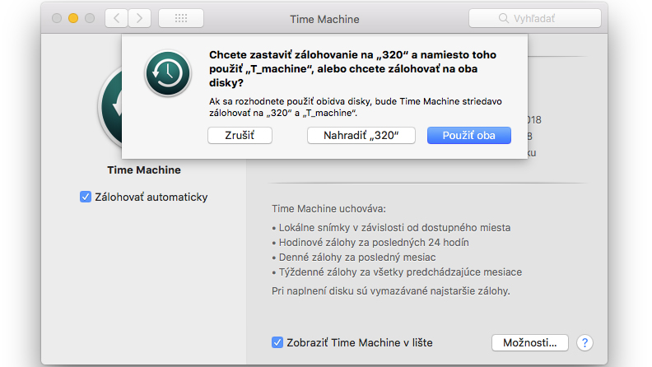This screenshot has width=652, height=367.
Task: Click the large Time Machine icon in sidebar
Action: tap(109, 108)
